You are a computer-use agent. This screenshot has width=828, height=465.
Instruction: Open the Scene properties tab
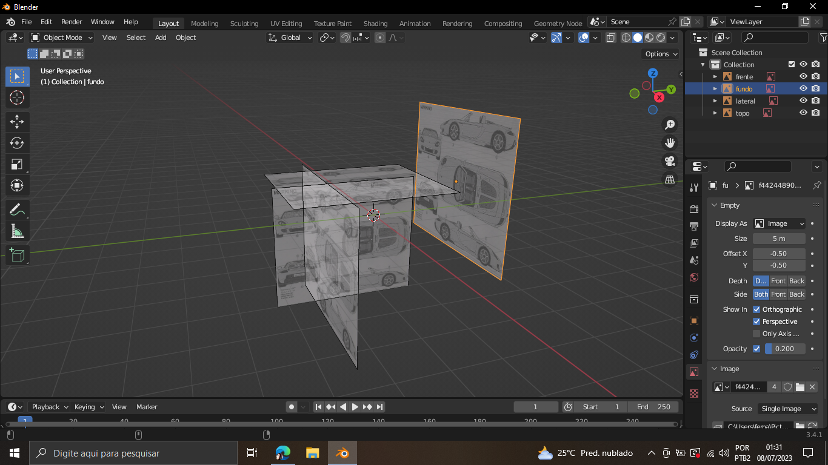(x=694, y=260)
